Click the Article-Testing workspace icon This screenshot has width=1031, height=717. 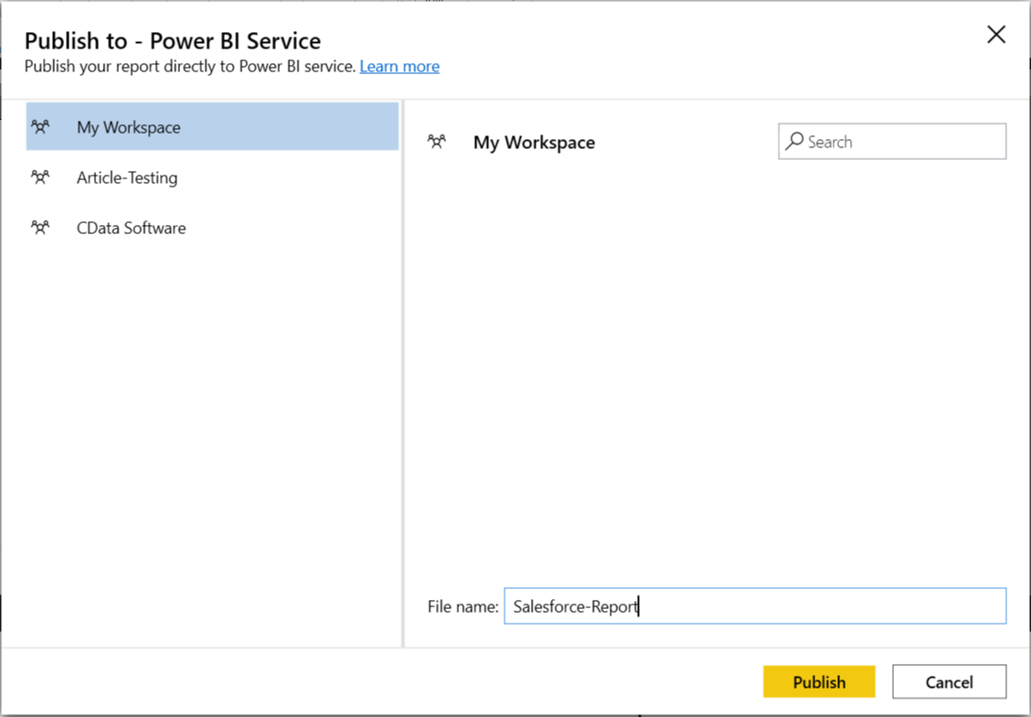(40, 177)
